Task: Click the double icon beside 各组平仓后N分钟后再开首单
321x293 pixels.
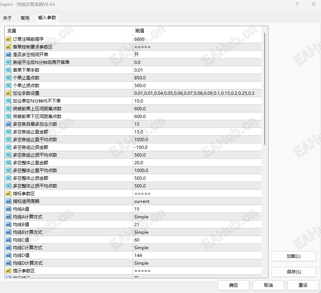Action: [8, 62]
